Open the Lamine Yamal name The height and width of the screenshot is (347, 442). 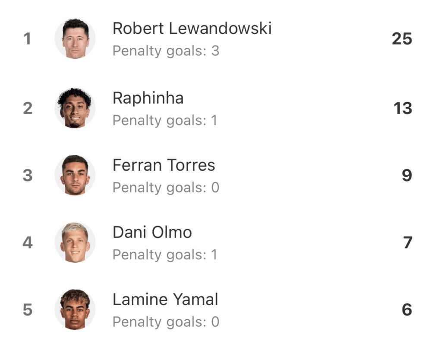point(165,299)
